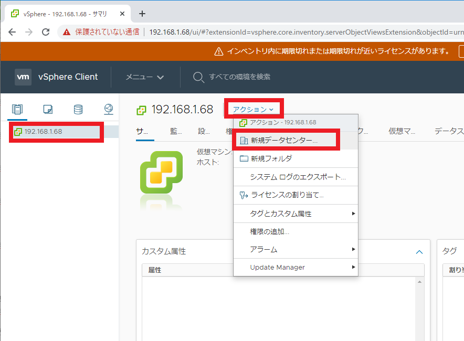Focus the すべての環境を検索 search field

click(239, 77)
